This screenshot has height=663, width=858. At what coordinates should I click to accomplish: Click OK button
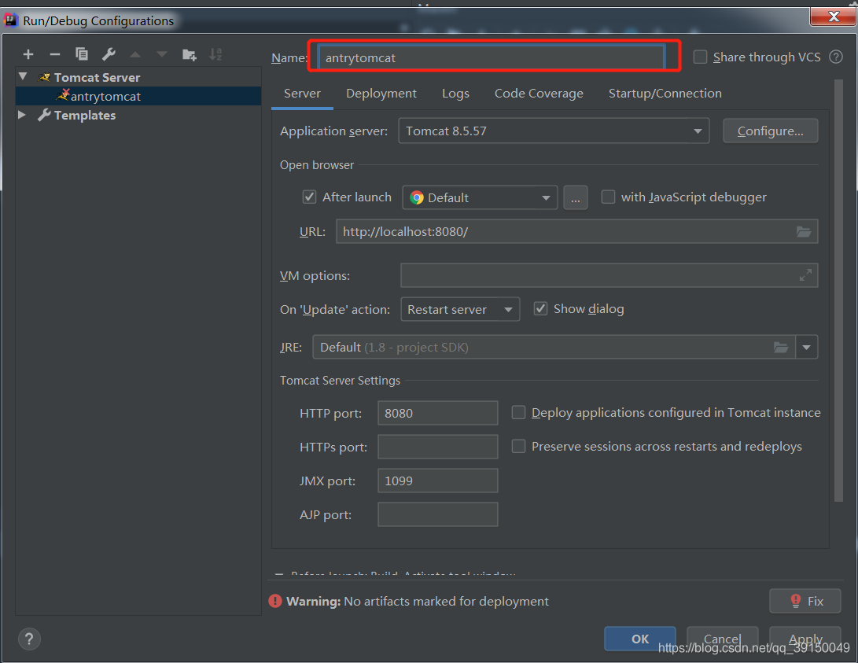pyautogui.click(x=639, y=639)
